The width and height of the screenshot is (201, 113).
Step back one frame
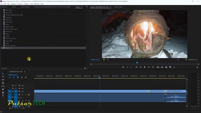pos(140,67)
